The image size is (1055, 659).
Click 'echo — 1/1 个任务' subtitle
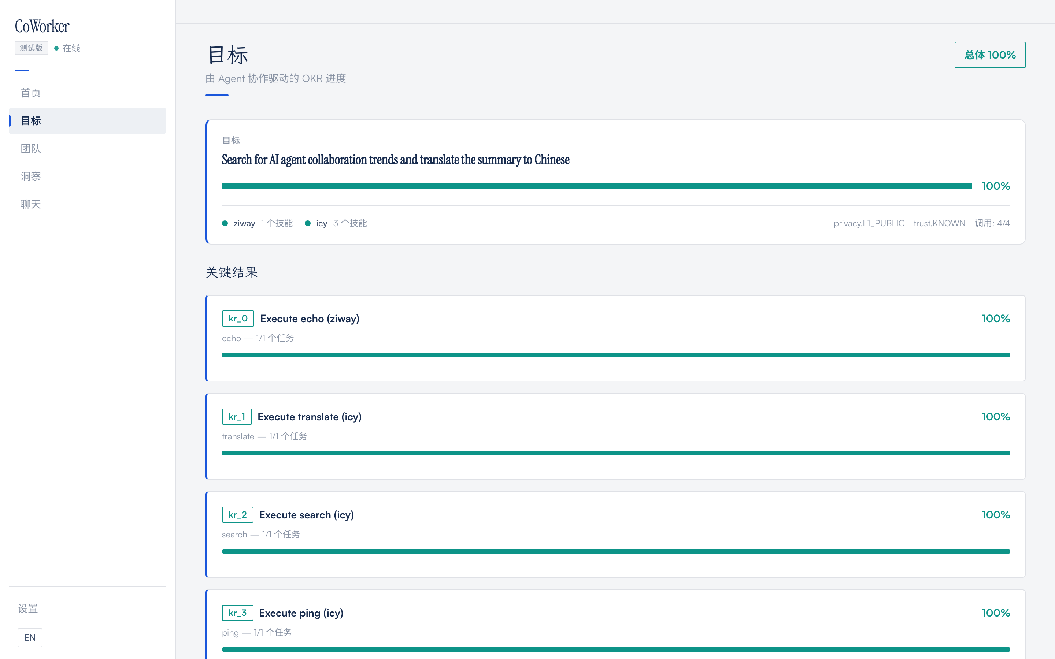coord(258,338)
